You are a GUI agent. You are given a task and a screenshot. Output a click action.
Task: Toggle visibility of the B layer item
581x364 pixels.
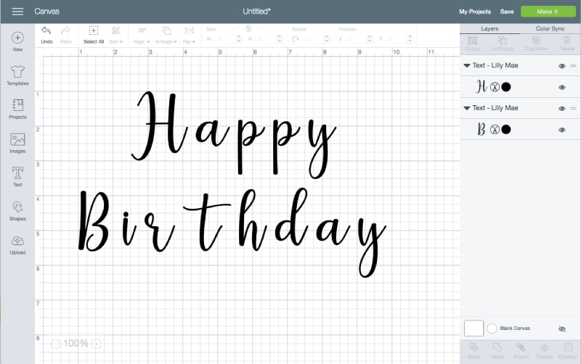pyautogui.click(x=561, y=130)
